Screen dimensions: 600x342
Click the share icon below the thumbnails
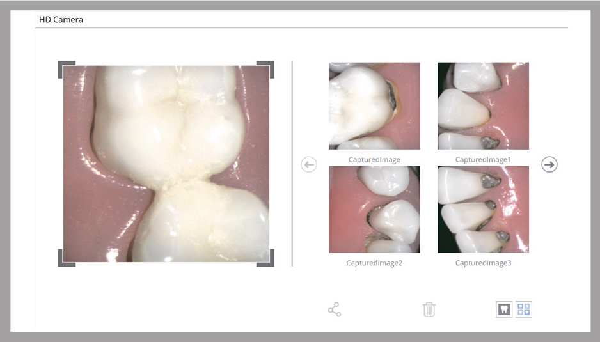tap(334, 310)
